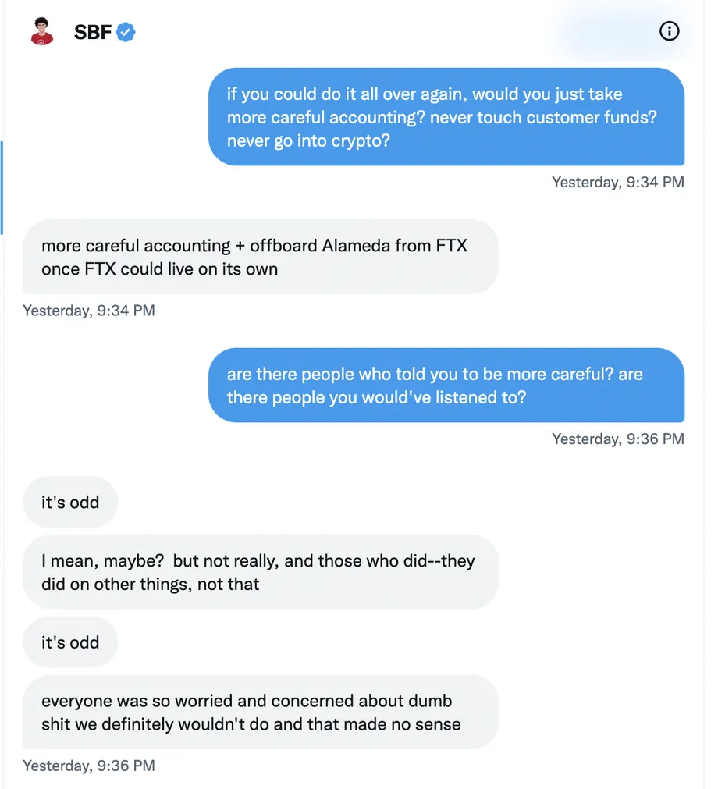Click the blue vertical bar on the left edge

click(2, 188)
